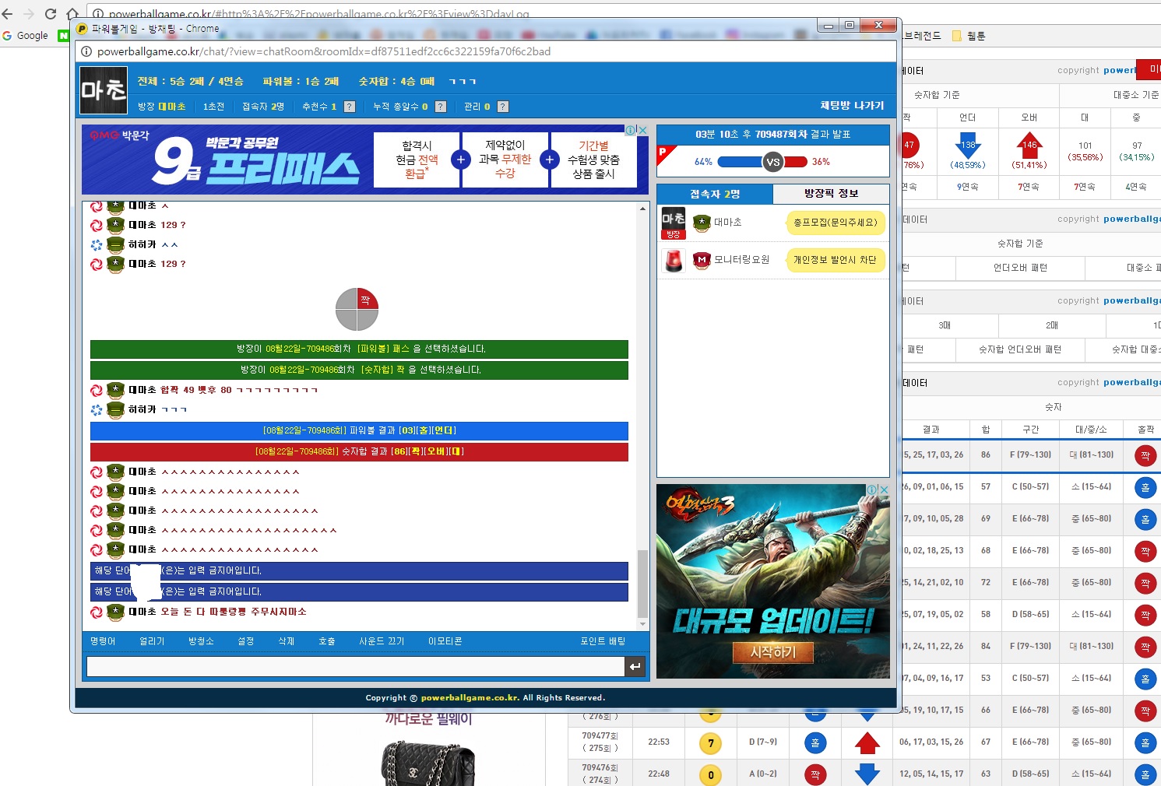Click the chat scrollbar down arrow
This screenshot has width=1161, height=786.
click(x=642, y=624)
